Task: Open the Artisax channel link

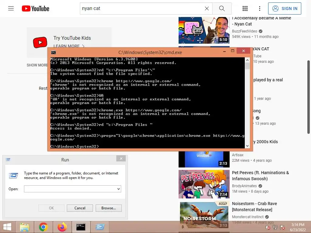Action: (238, 155)
